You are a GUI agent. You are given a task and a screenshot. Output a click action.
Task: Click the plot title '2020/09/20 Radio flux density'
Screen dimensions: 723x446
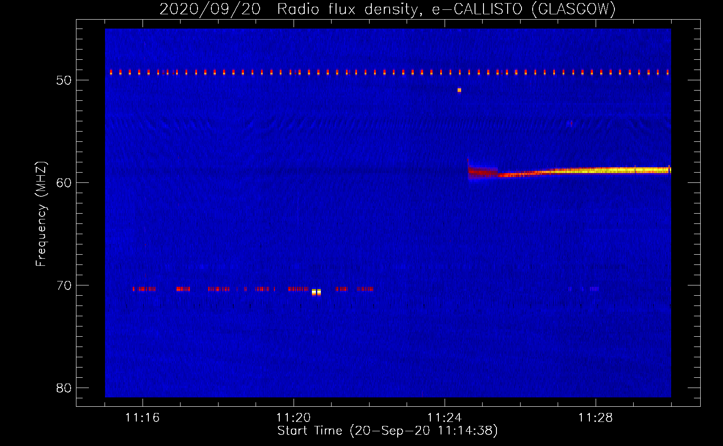(x=387, y=9)
